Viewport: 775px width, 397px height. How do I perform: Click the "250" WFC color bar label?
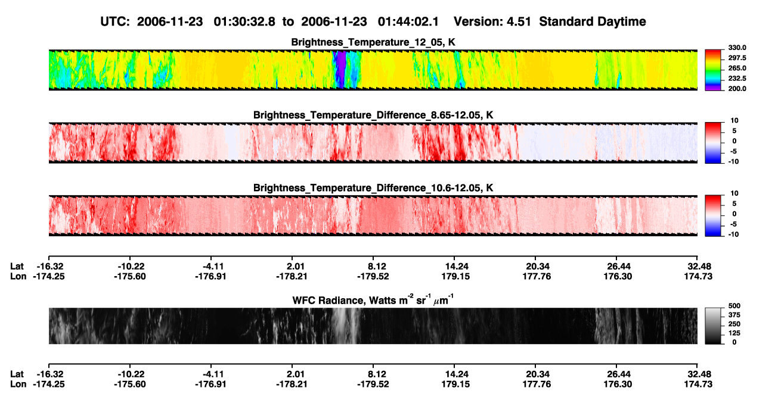[734, 324]
